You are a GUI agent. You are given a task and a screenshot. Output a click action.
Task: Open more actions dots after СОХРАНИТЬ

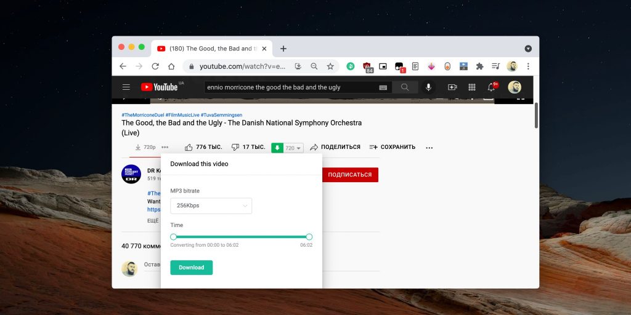[429, 148]
